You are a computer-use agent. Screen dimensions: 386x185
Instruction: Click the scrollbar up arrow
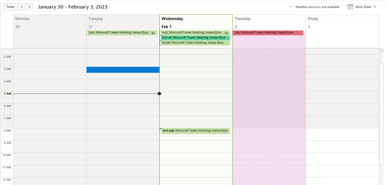click(x=381, y=50)
